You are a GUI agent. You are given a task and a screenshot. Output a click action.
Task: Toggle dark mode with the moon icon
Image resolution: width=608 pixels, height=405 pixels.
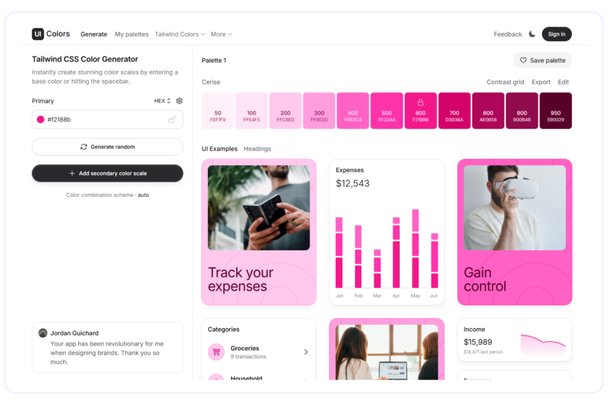(532, 34)
